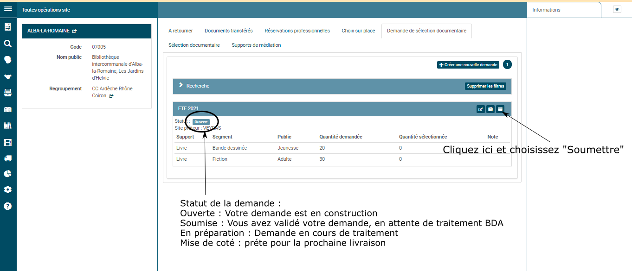Screen dimensions: 632x271
Task: Duplicate the ETE 2021 request with the copy icon
Action: pos(490,109)
